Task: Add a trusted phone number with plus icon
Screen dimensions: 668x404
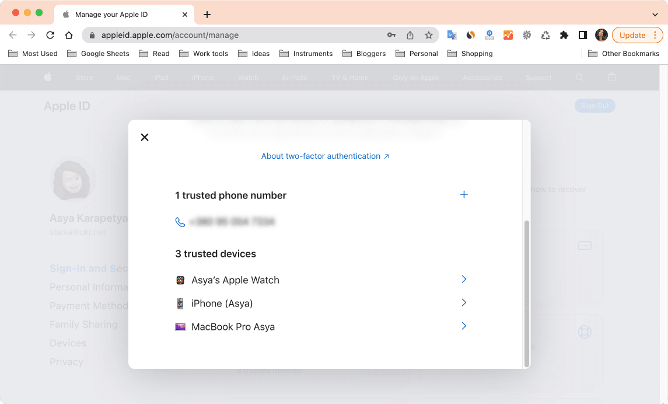Action: click(464, 194)
